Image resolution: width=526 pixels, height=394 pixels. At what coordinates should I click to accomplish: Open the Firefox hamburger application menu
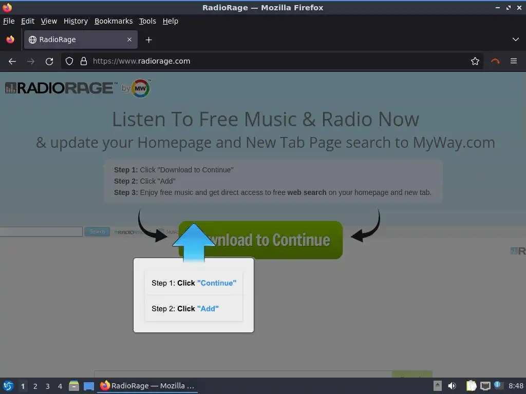514,62
